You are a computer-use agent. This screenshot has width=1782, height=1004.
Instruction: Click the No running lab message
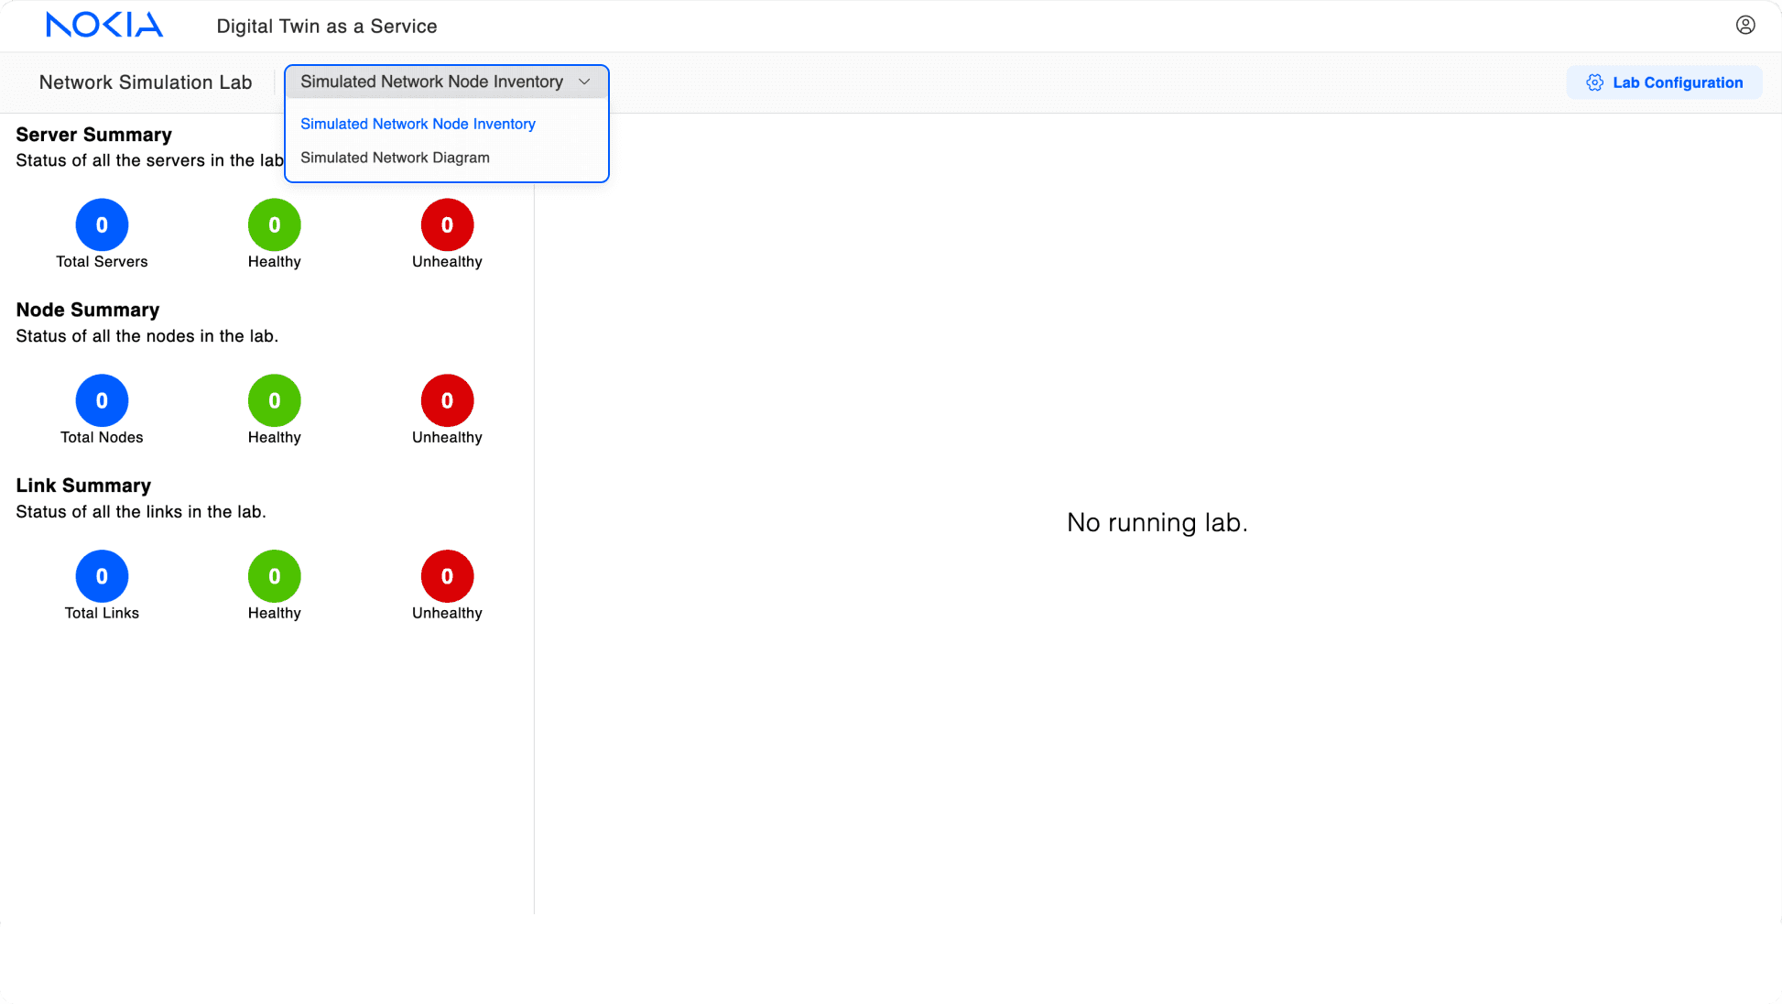click(1157, 522)
